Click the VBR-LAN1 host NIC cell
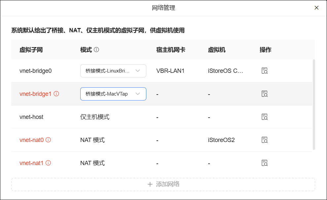This screenshot has width=327, height=200. 170,71
